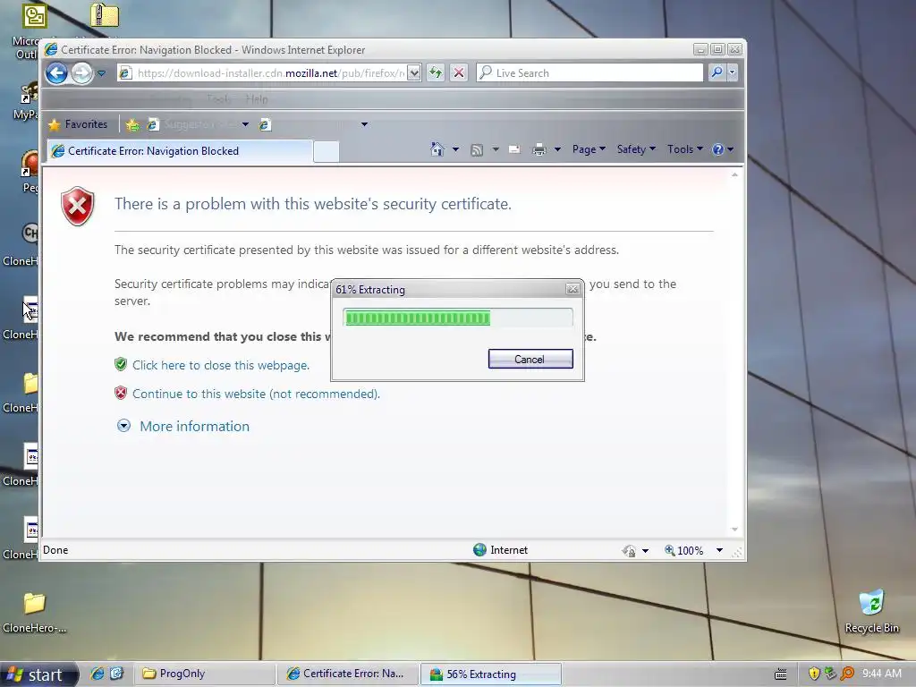Expand the feeds dropdown arrow
This screenshot has width=916, height=687.
coord(496,149)
